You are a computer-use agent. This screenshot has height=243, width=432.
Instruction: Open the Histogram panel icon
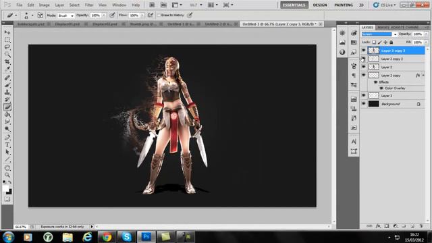click(x=342, y=43)
